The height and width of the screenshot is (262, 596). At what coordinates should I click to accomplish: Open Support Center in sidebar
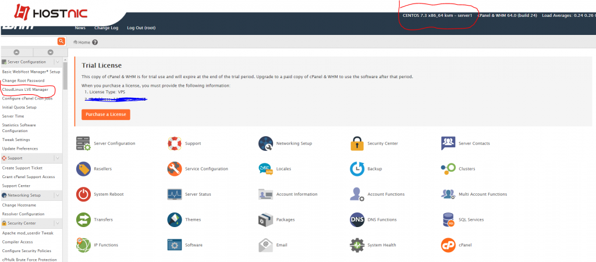tap(16, 186)
